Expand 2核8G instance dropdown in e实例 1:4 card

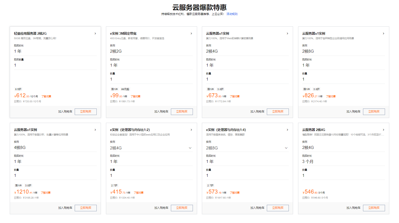coord(286,148)
